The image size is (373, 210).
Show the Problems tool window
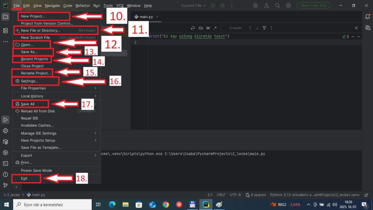5,174
